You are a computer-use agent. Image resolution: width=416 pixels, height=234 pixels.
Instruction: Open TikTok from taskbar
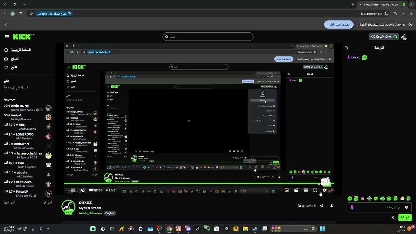click(198, 229)
